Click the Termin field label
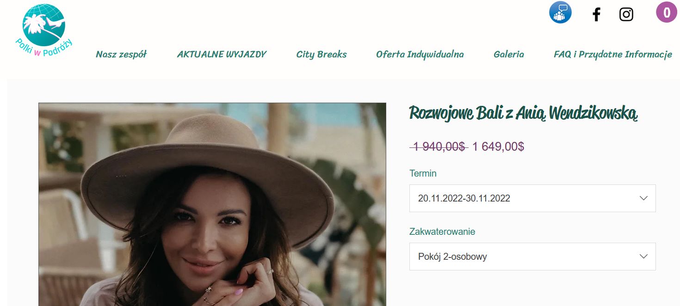 423,173
